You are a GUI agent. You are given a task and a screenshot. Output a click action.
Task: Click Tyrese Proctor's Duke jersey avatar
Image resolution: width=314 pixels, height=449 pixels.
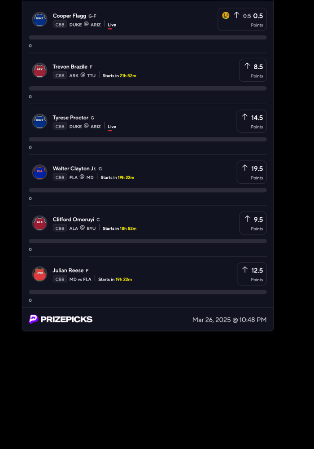[x=39, y=121]
